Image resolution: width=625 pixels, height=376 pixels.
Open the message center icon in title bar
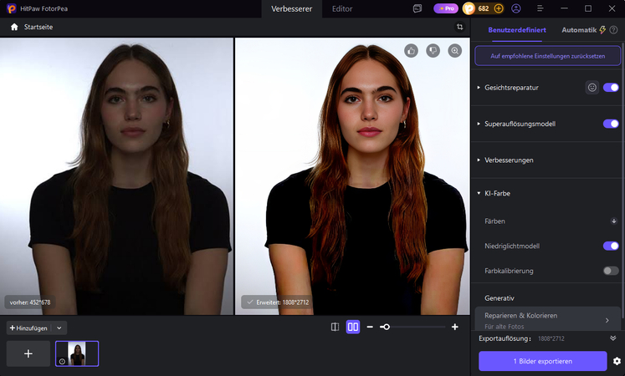418,8
